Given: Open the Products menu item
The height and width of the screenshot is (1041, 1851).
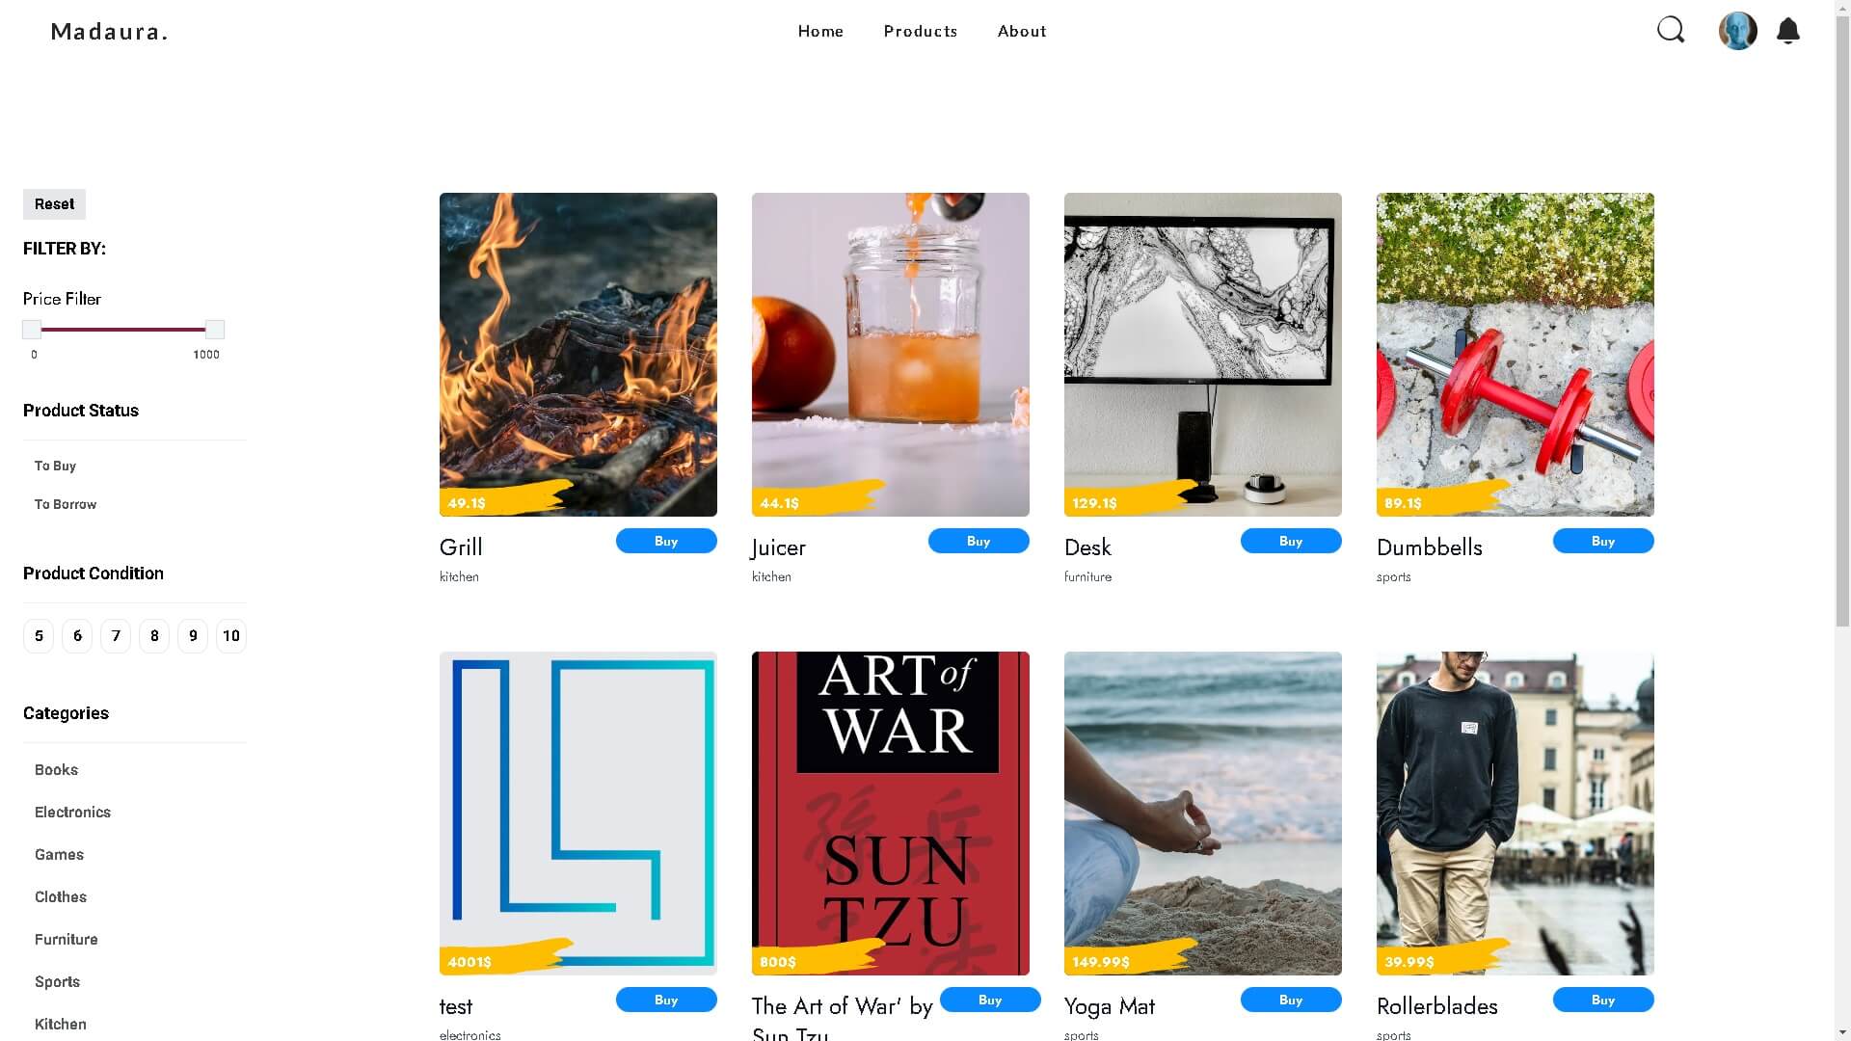Looking at the screenshot, I should (921, 32).
